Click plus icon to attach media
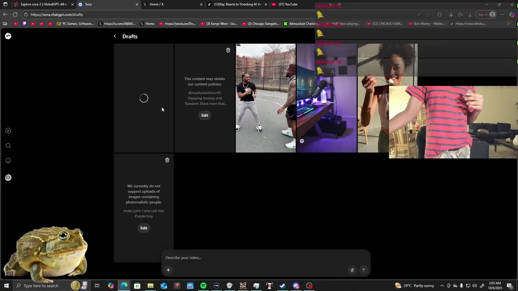The image size is (518, 291). pyautogui.click(x=168, y=270)
